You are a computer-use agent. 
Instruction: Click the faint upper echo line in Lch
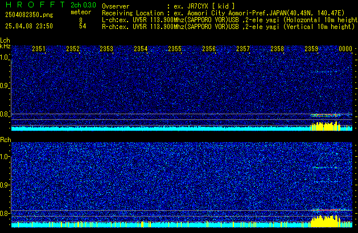pyautogui.click(x=324, y=72)
